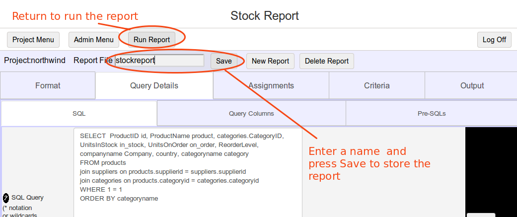Click the Run Report button
This screenshot has width=517, height=217.
tap(151, 40)
